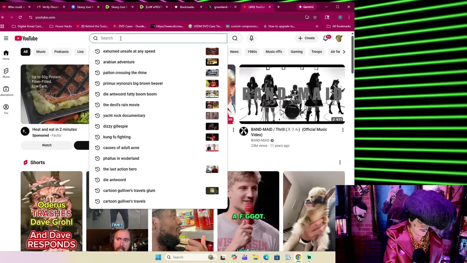Click the YouTube search input field
This screenshot has width=467, height=263.
click(x=158, y=38)
